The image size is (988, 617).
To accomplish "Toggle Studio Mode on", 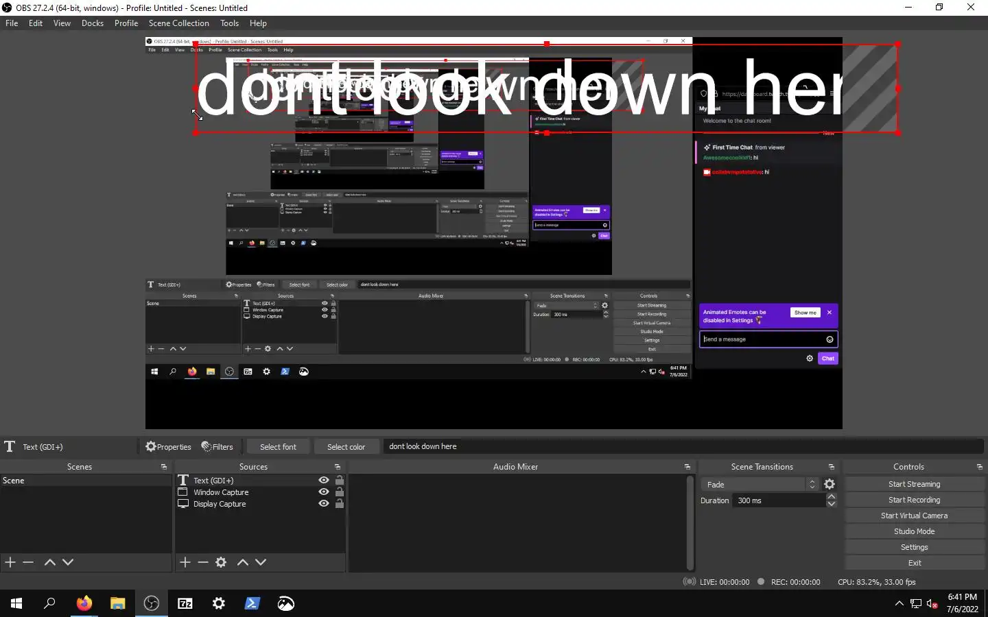I will [914, 531].
